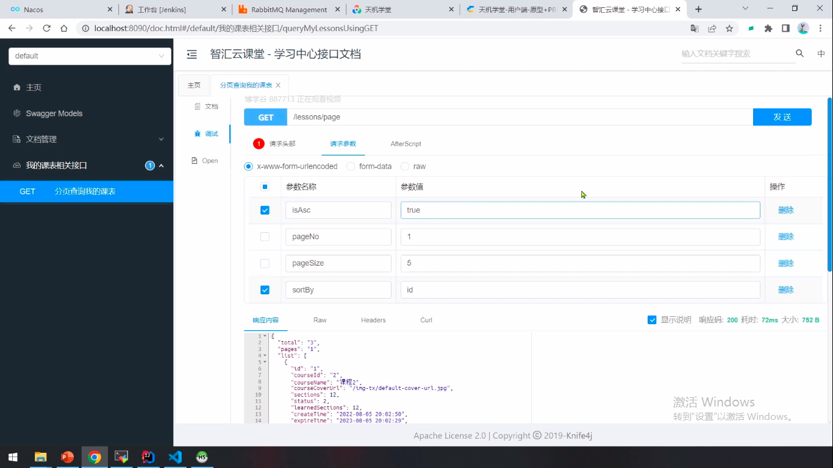This screenshot has height=468, width=833.
Task: Show the Curl tab
Action: point(426,320)
